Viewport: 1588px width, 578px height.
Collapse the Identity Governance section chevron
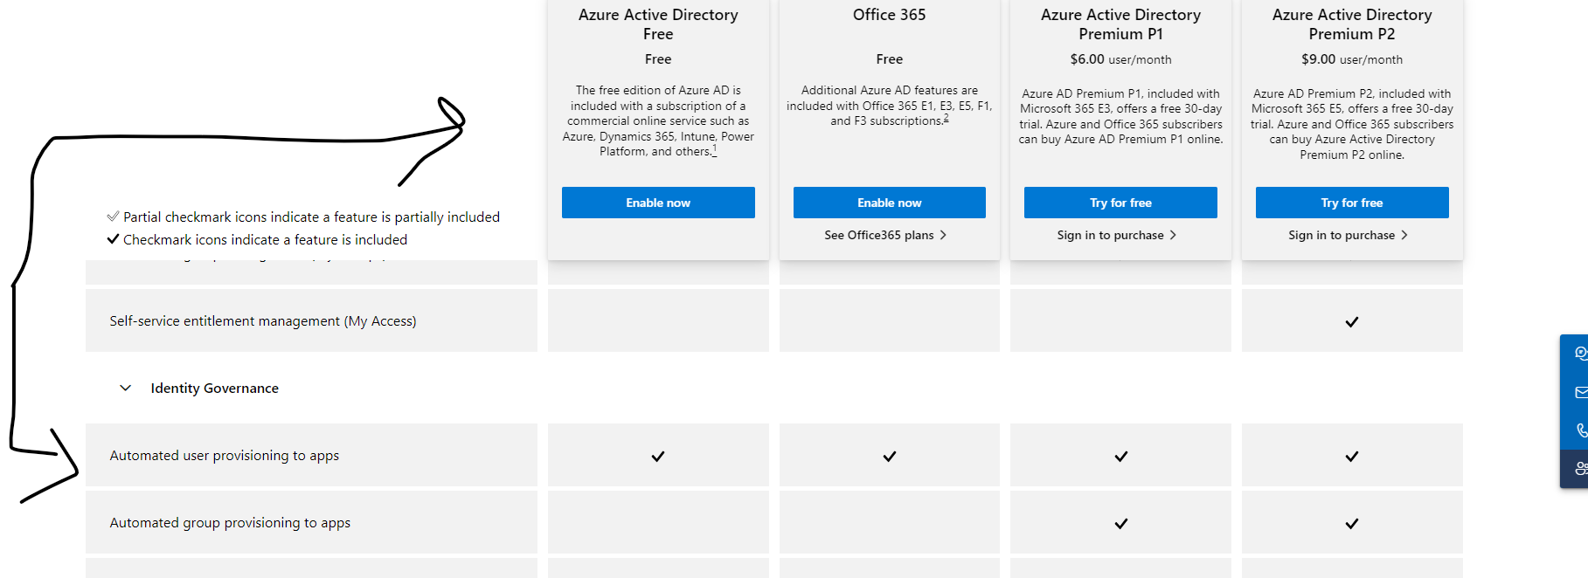(125, 388)
